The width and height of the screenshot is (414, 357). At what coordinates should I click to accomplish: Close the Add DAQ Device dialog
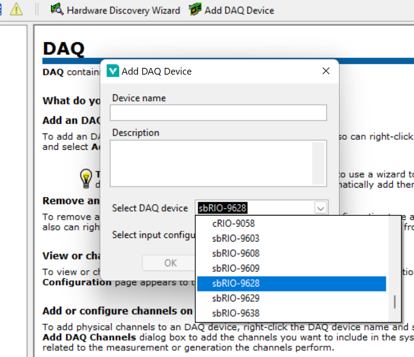point(326,71)
